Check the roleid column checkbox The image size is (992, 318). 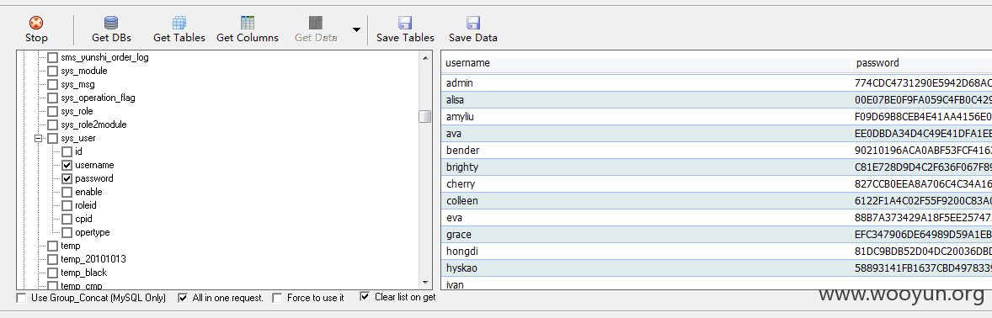(x=67, y=205)
